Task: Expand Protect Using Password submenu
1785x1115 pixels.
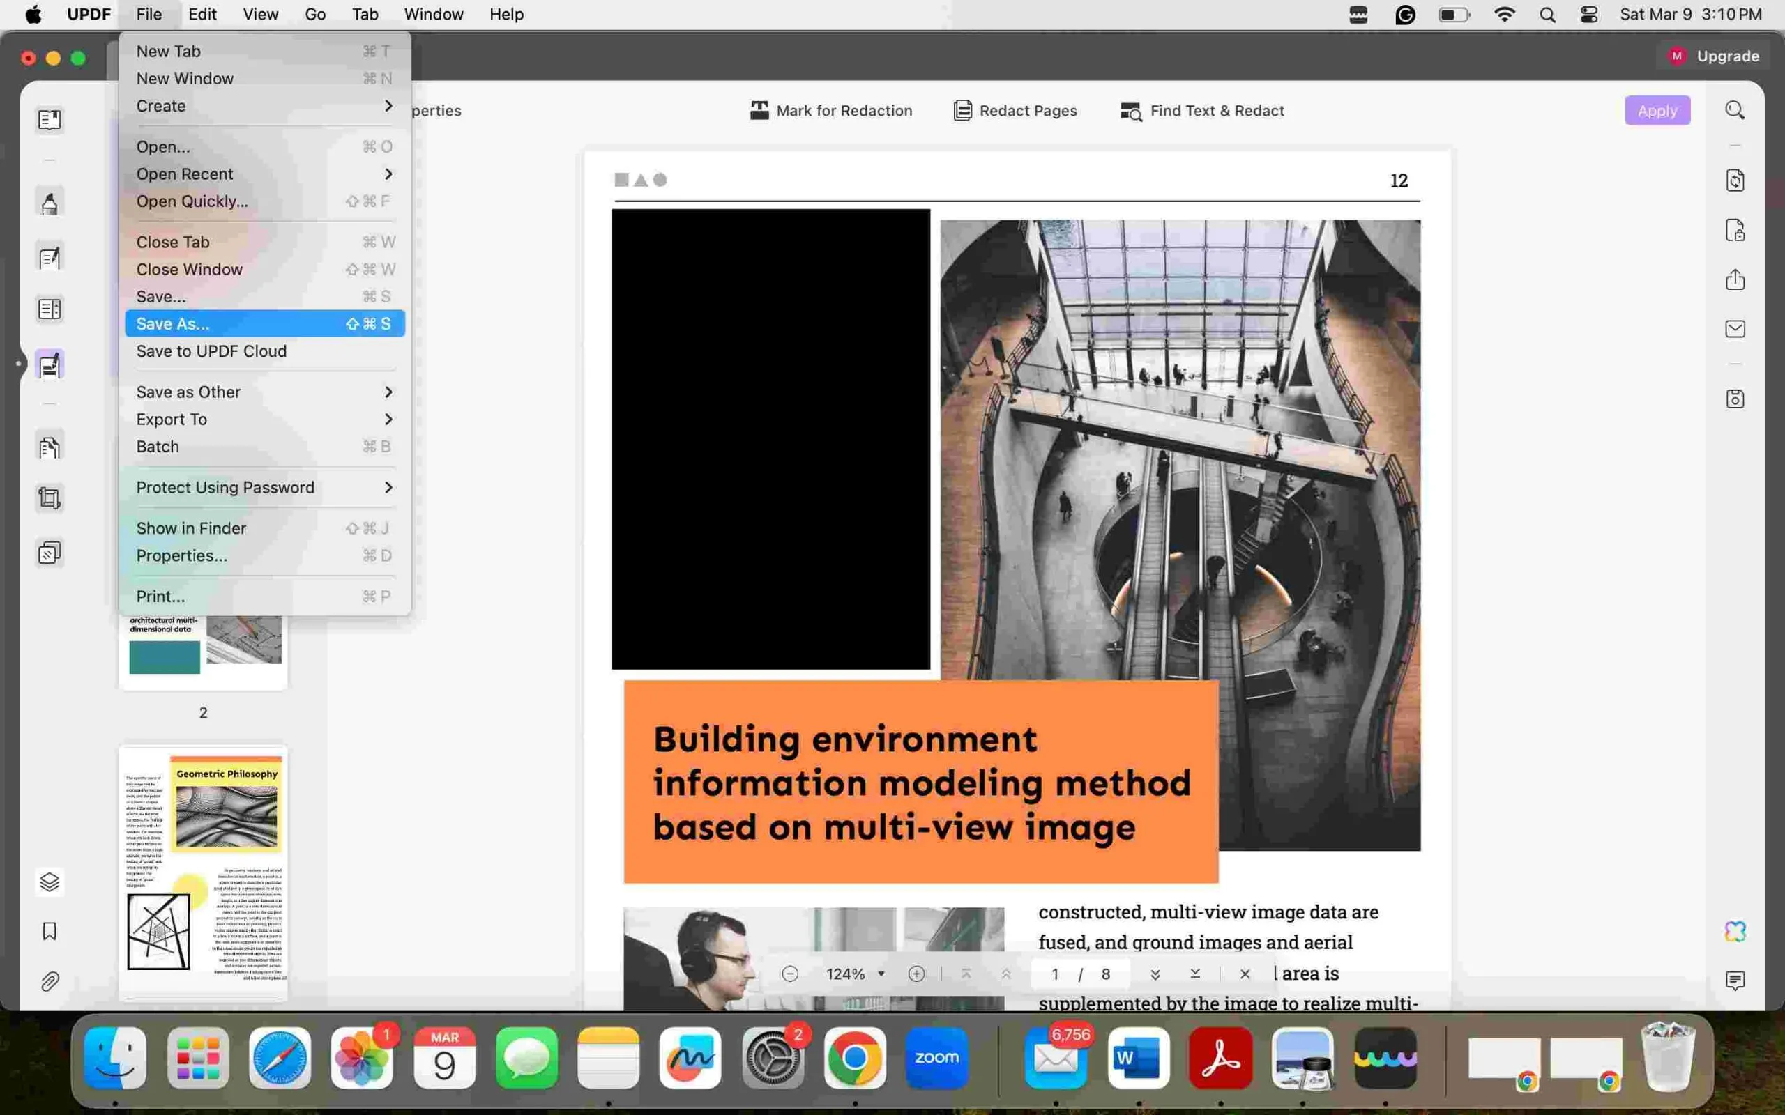Action: [x=264, y=487]
